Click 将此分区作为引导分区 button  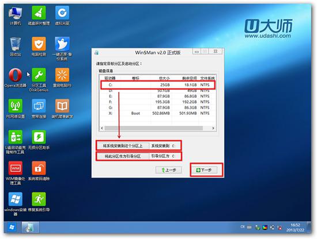123,156
